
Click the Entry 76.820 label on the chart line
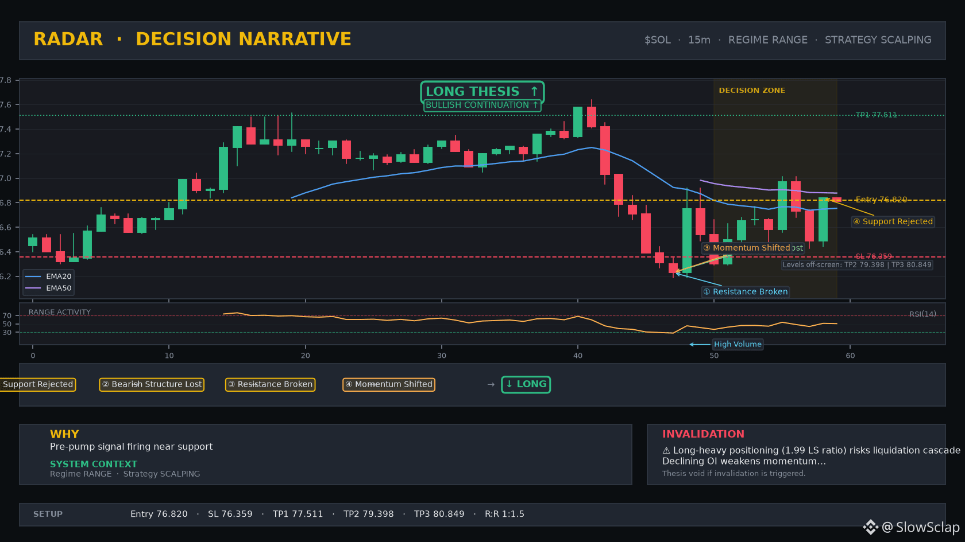click(881, 200)
